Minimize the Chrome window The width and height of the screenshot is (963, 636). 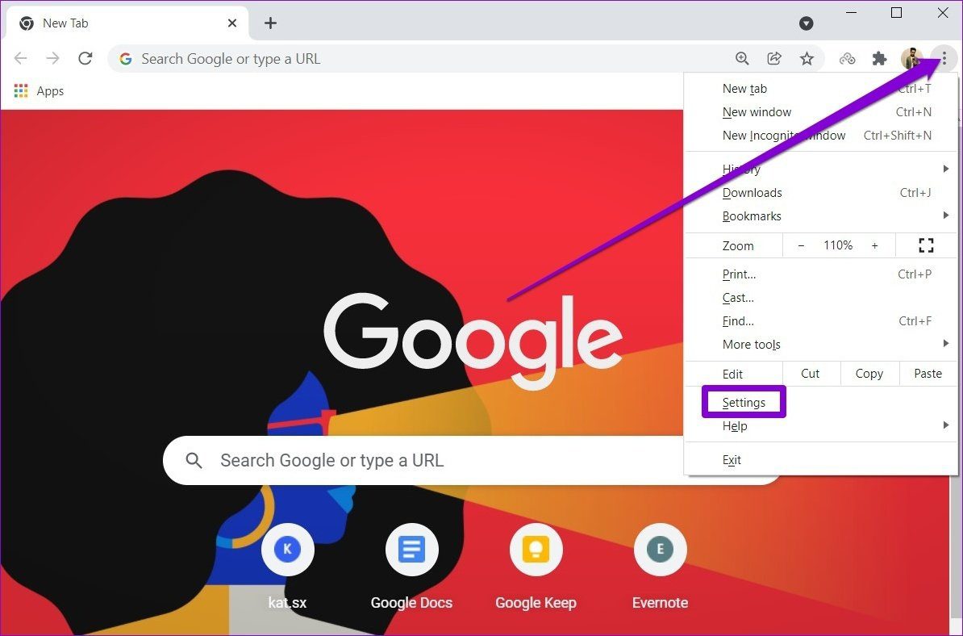(x=851, y=13)
